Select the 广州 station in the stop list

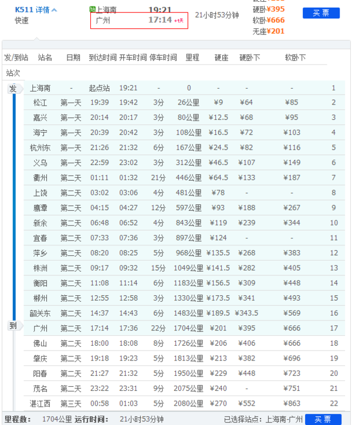coord(40,328)
